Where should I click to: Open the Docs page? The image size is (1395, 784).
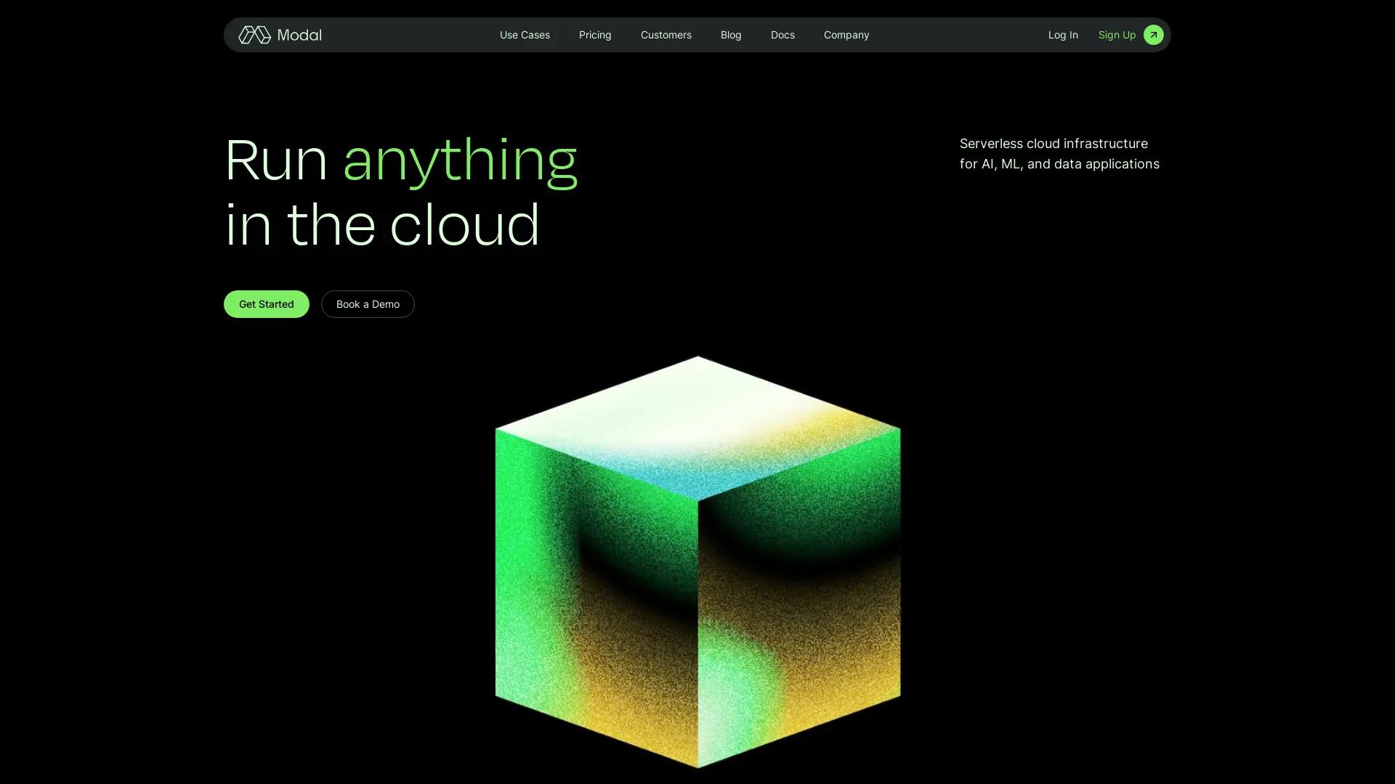(x=782, y=34)
